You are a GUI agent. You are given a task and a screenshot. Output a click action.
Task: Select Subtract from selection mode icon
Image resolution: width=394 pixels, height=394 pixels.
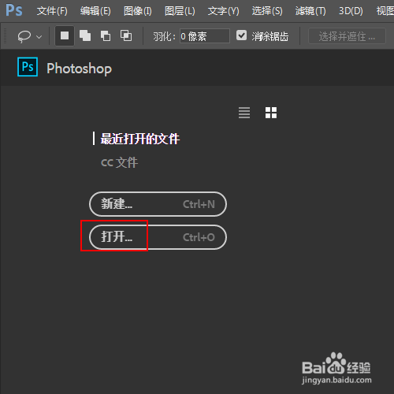[106, 35]
